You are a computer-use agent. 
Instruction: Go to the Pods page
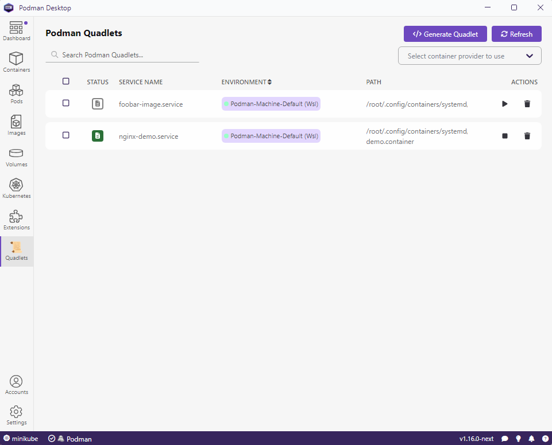point(17,93)
